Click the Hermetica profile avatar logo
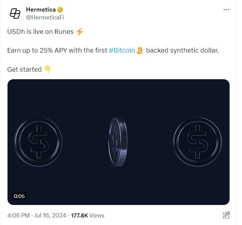242x225 pixels. click(15, 13)
